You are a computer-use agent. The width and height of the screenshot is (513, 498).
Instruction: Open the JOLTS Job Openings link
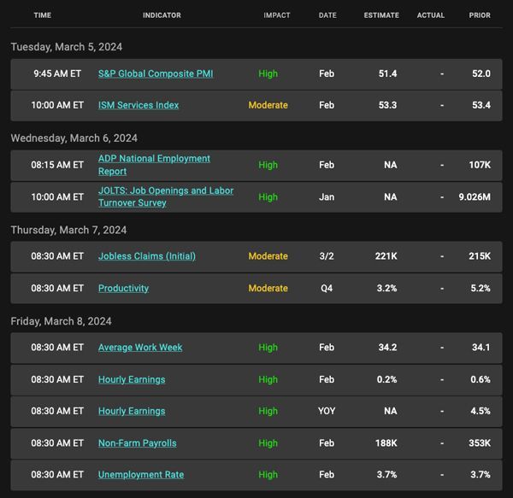tap(166, 196)
